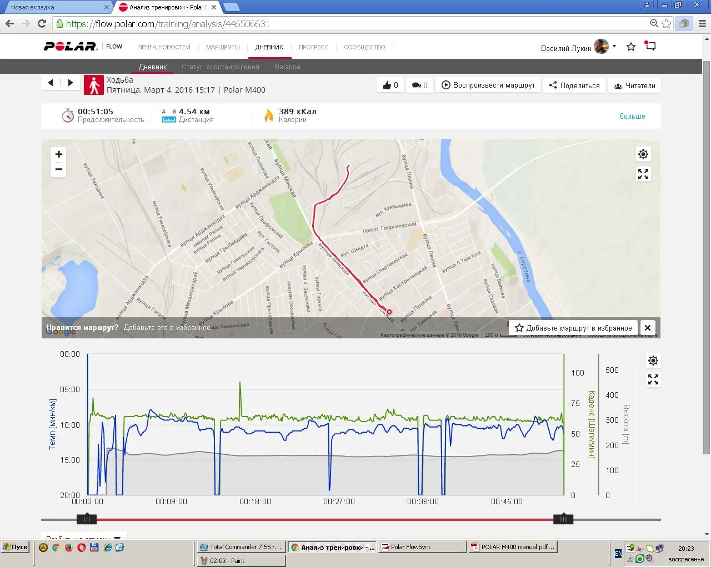The width and height of the screenshot is (711, 568).
Task: Click the Поделиться share button
Action: click(574, 85)
